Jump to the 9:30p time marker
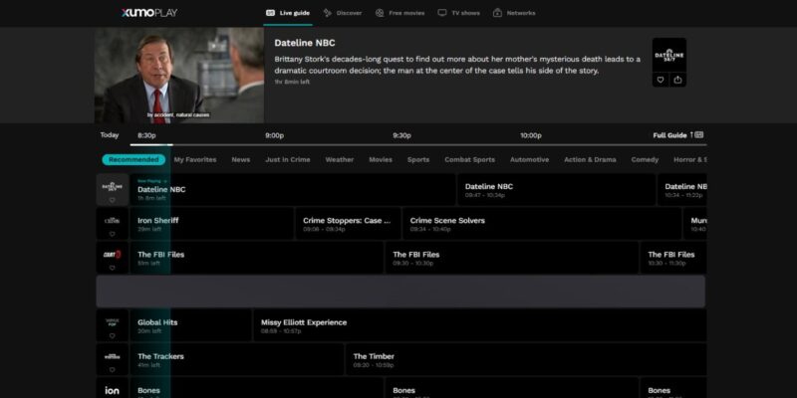Screen dimensions: 797x398 click(402, 135)
